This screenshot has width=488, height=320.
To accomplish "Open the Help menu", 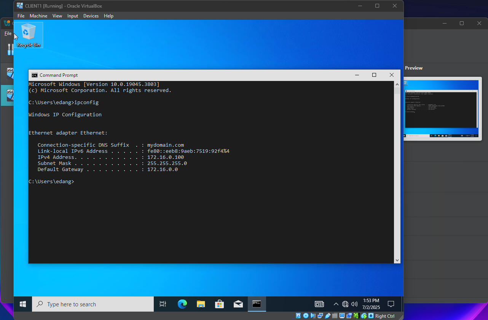I will point(108,16).
